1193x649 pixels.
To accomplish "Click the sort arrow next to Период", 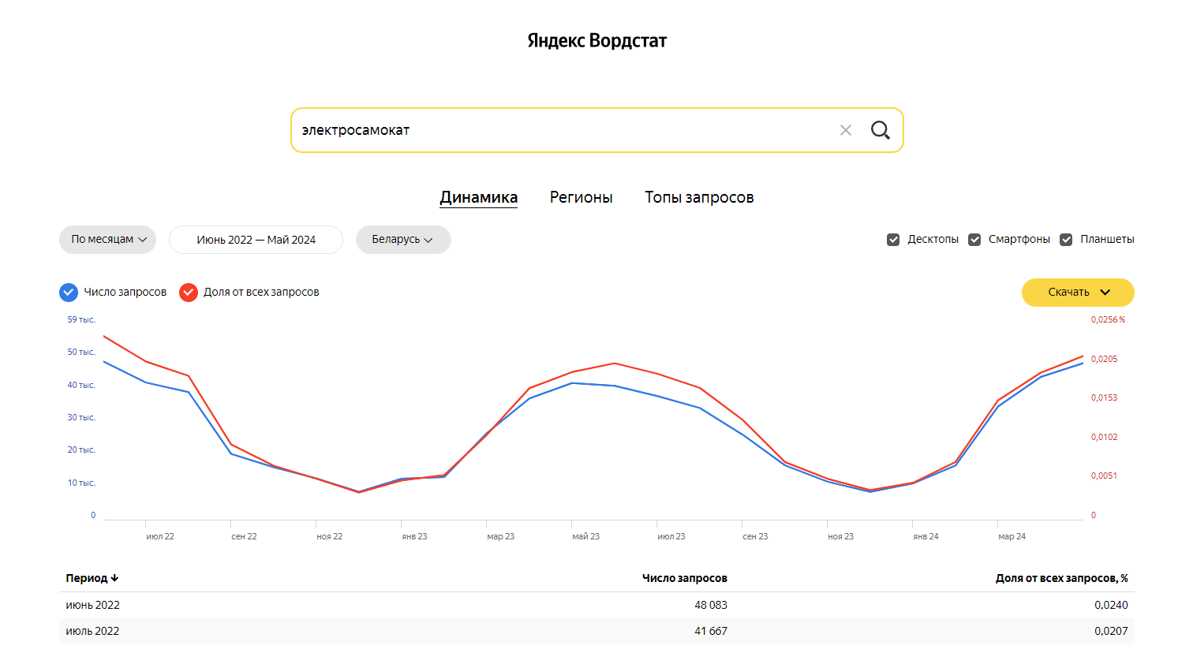I will tap(114, 578).
